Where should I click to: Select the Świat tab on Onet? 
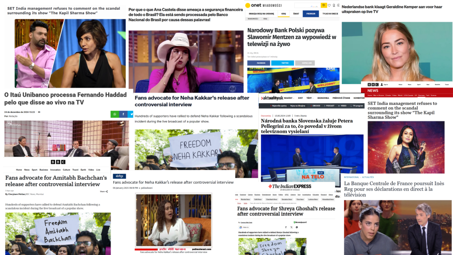[296, 14]
